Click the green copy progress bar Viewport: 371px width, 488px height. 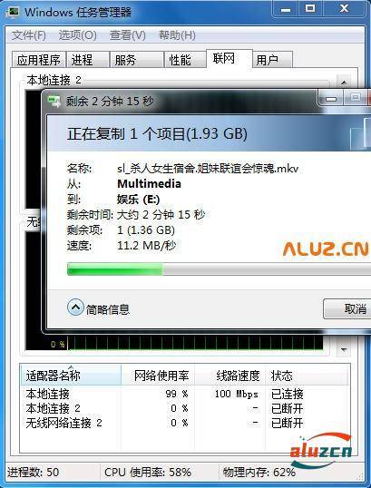point(219,268)
